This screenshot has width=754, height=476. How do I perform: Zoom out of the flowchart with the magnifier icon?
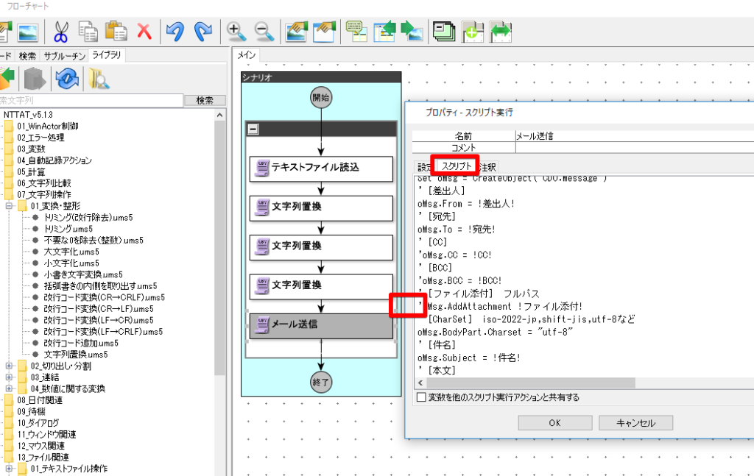[x=263, y=32]
